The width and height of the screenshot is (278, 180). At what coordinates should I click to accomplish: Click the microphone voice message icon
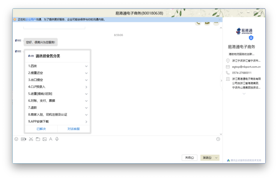click(x=57, y=139)
